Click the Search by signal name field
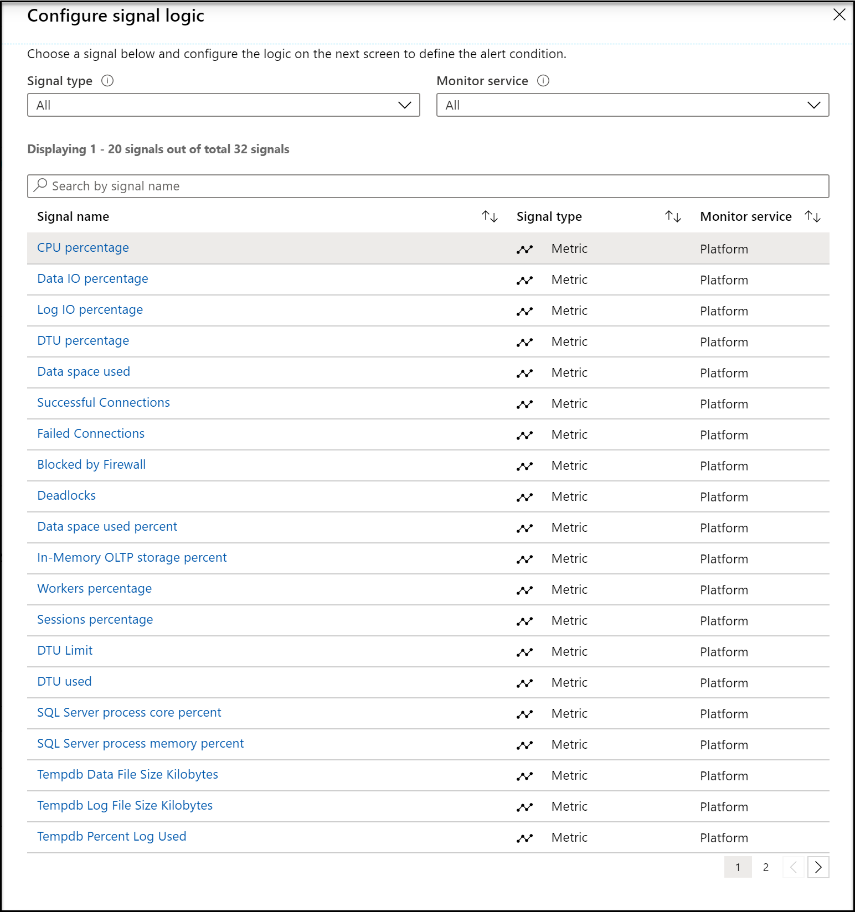Image resolution: width=855 pixels, height=912 pixels. point(428,186)
